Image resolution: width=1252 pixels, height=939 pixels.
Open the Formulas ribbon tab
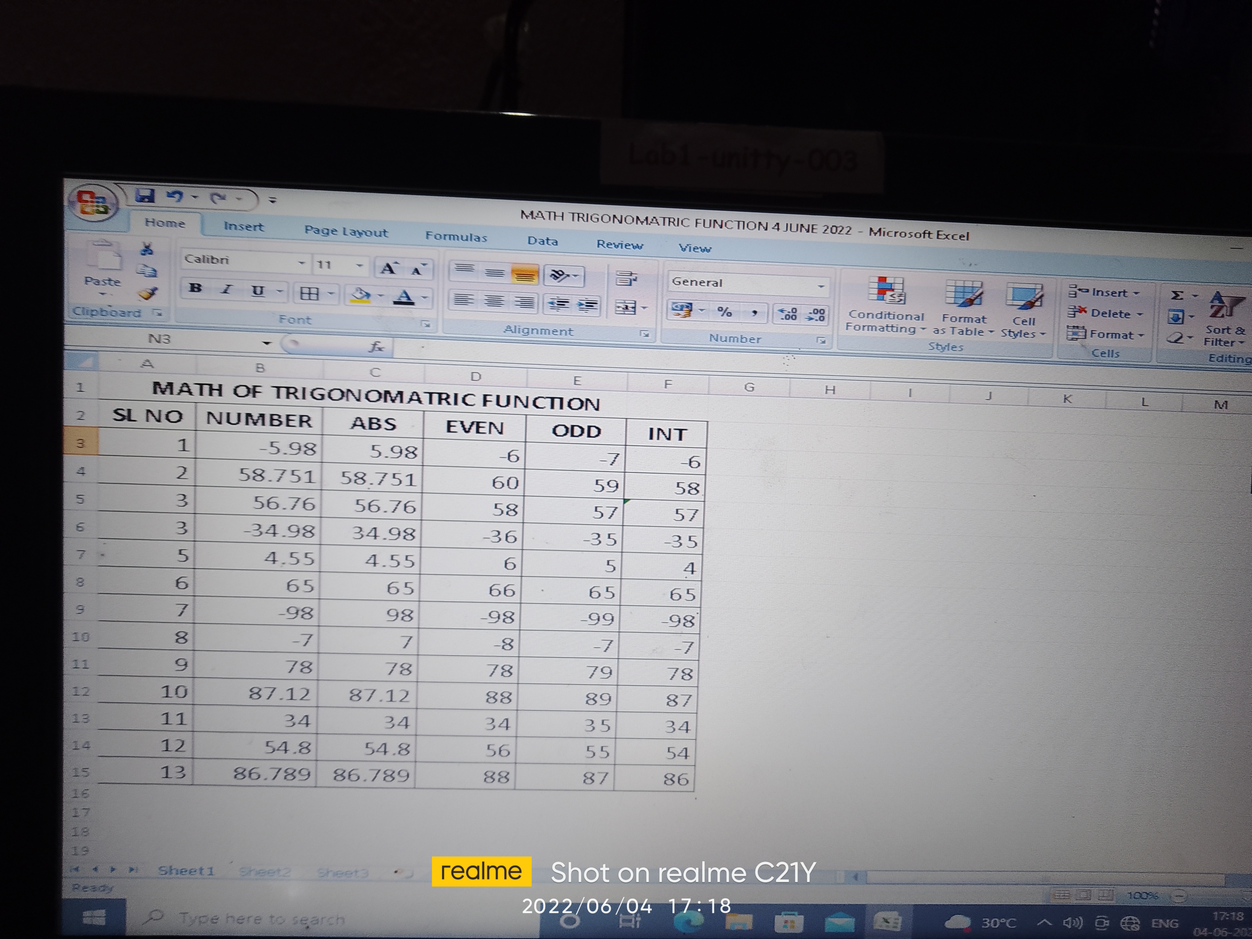(456, 237)
